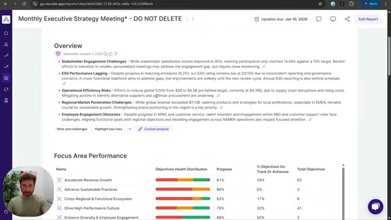This screenshot has height=220, width=391.
Task: Give the overview a thumbs up
Action: click(111, 54)
